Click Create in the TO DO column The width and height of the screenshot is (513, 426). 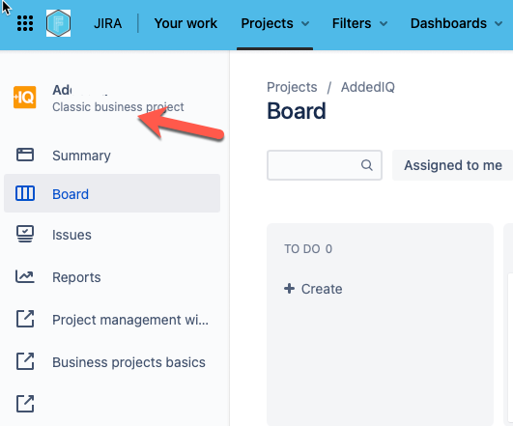point(313,289)
